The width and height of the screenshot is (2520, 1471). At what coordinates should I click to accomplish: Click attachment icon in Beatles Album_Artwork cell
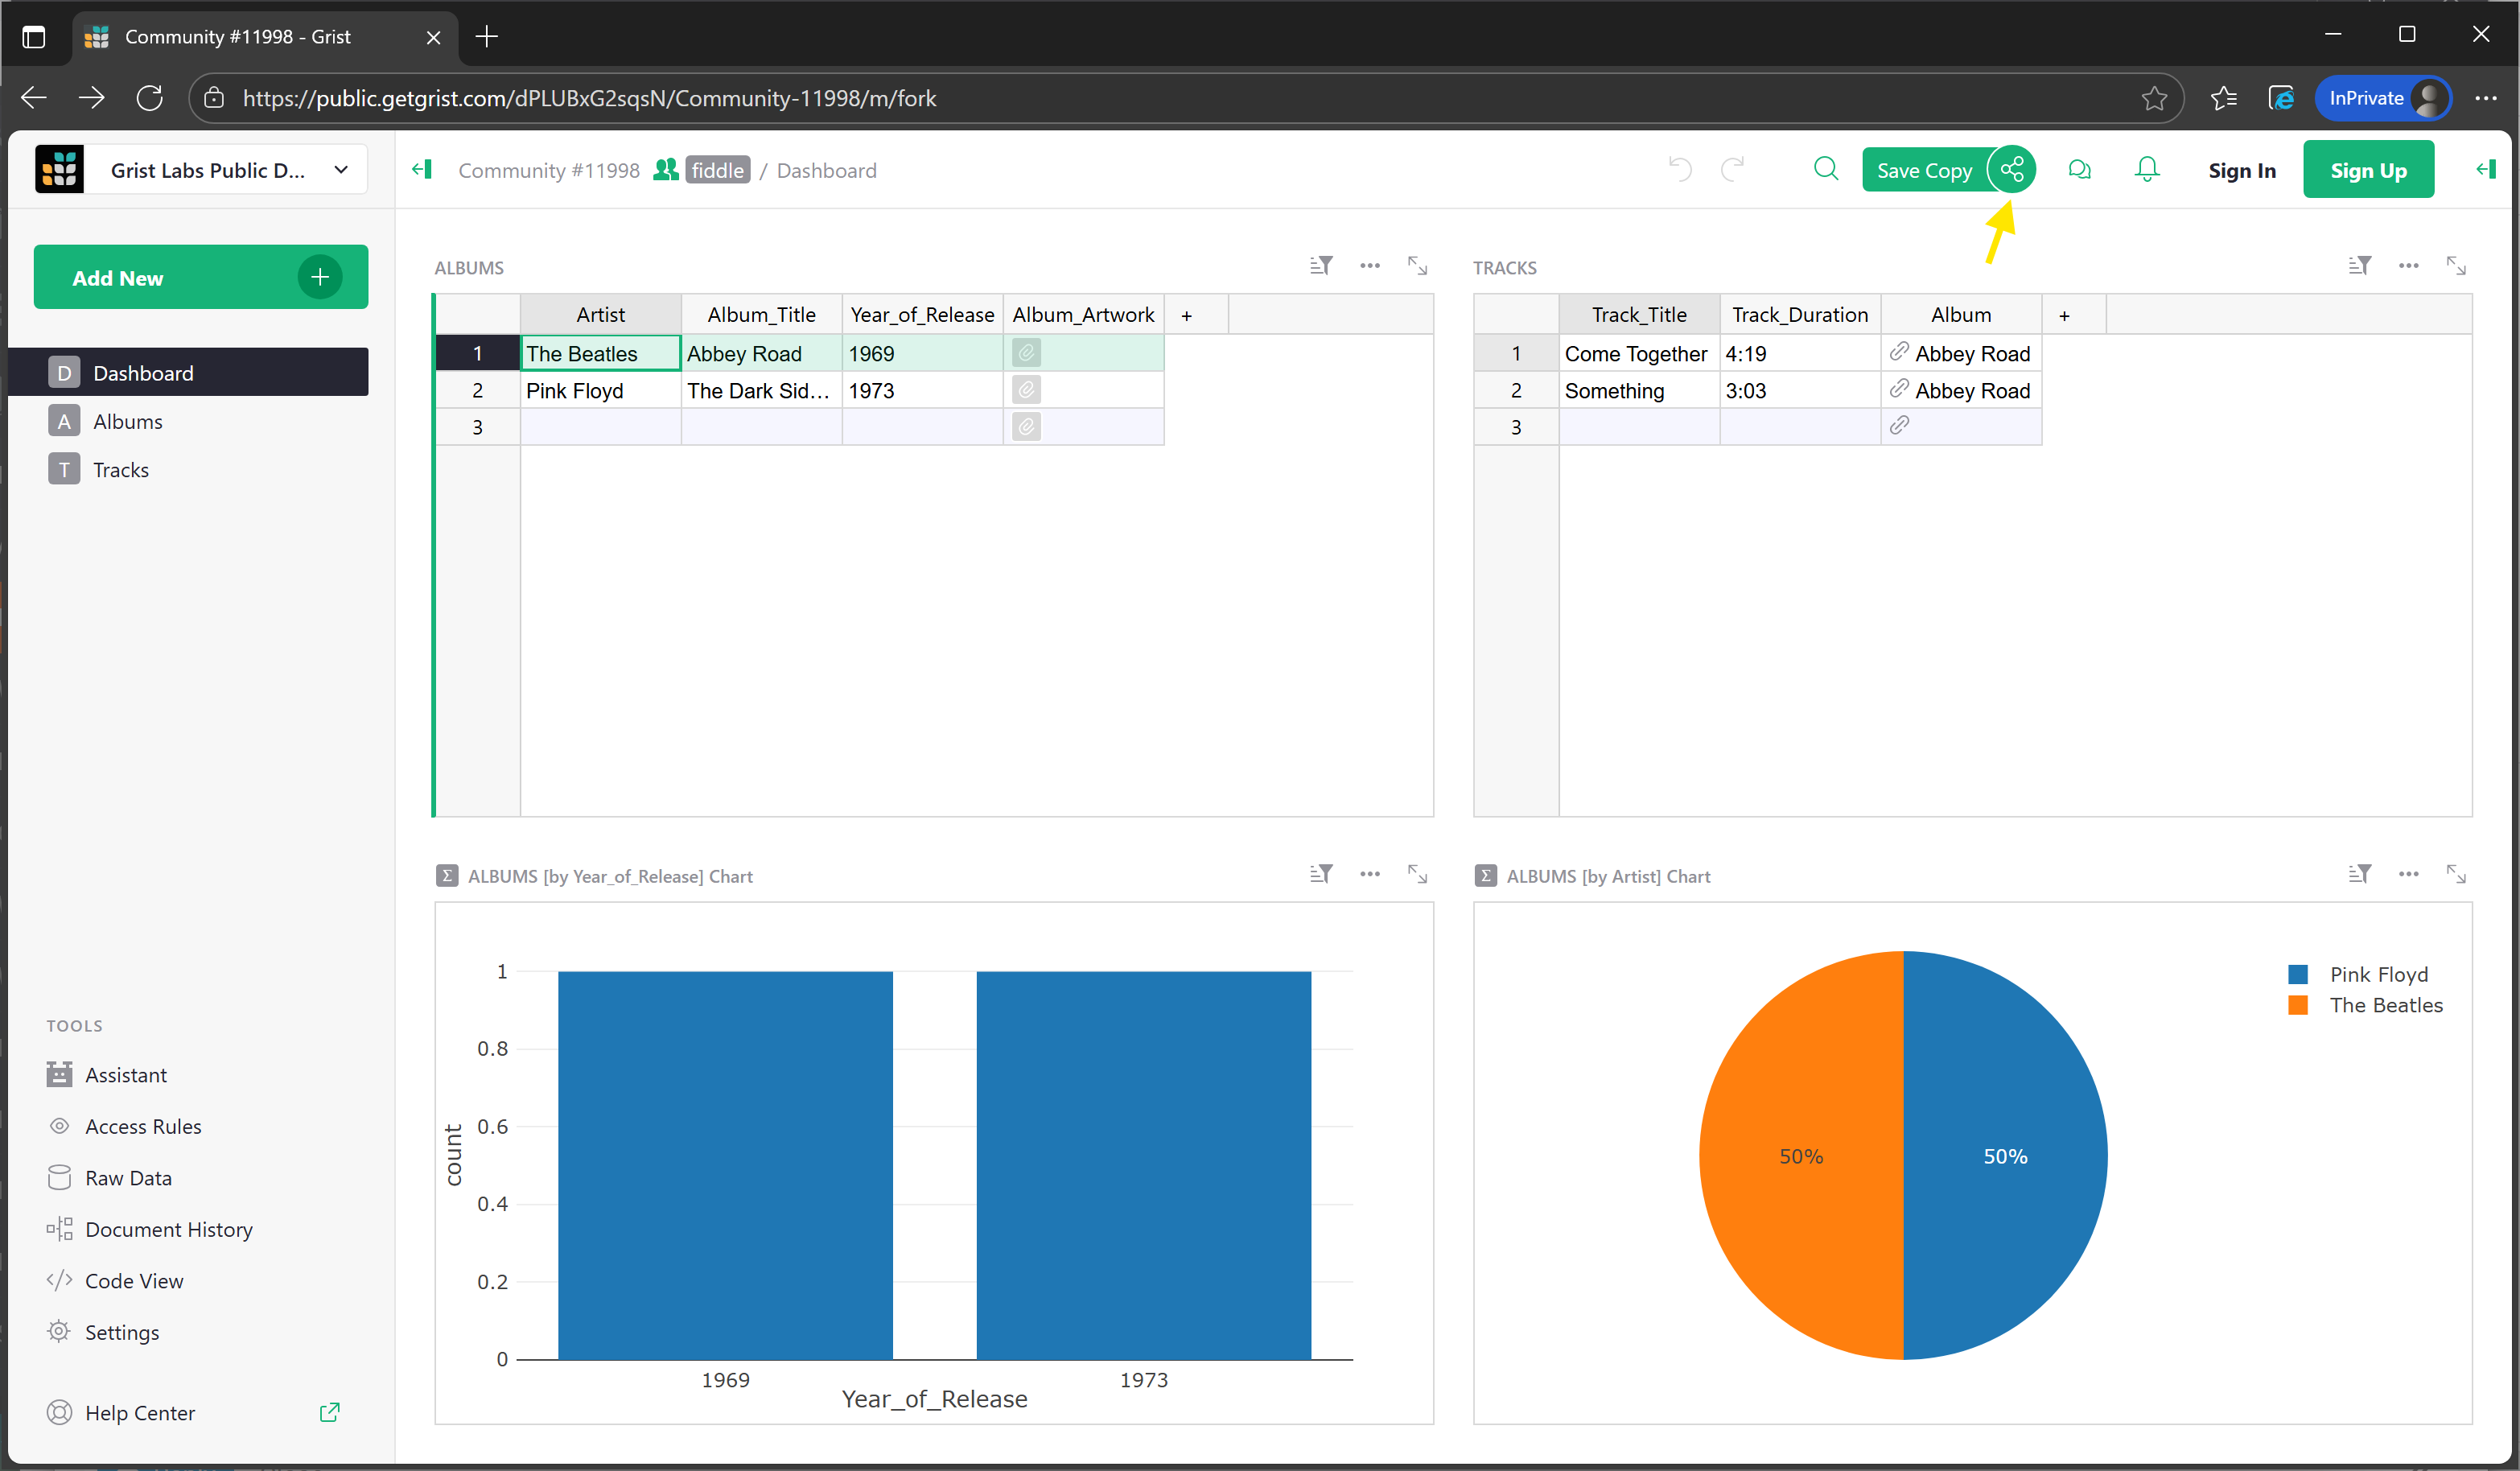(x=1026, y=353)
